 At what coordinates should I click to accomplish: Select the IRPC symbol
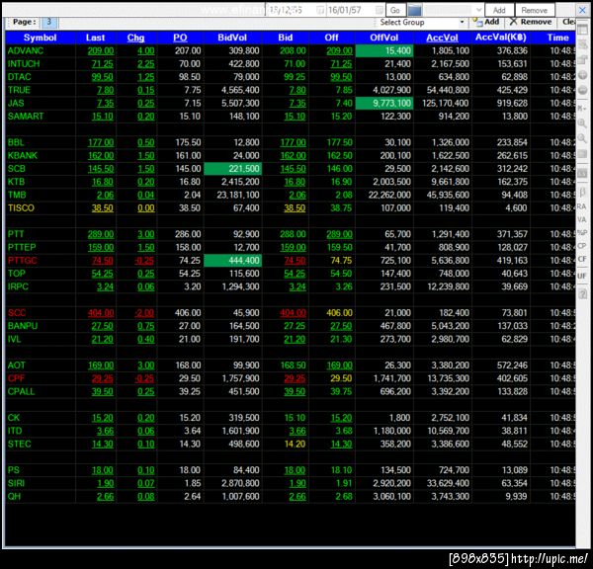pos(18,286)
